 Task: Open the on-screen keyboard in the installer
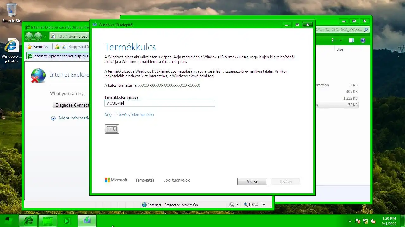(112, 129)
